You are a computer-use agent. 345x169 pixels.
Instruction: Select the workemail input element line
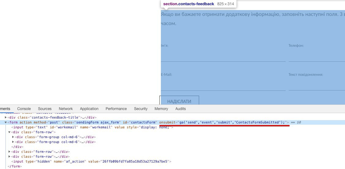(x=92, y=127)
